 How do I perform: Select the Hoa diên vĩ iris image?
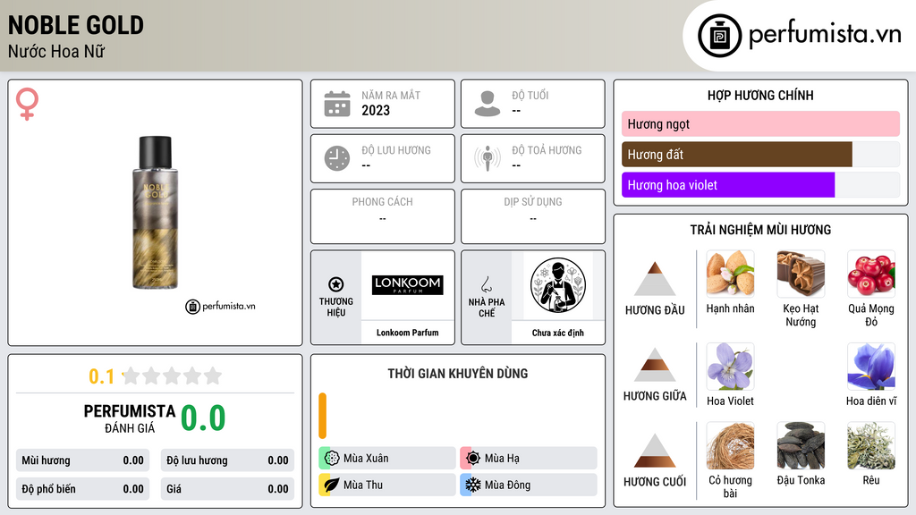click(x=871, y=367)
